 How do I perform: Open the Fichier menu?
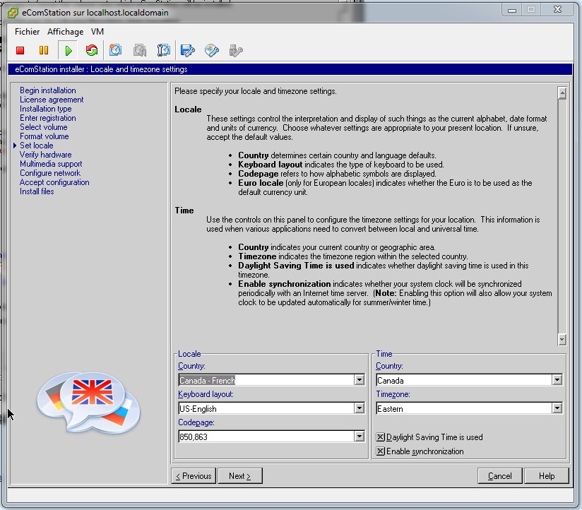tap(28, 32)
